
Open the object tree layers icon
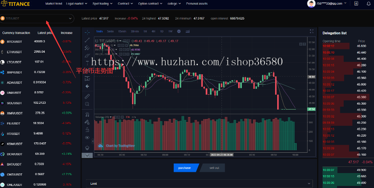pyautogui.click(x=87, y=148)
